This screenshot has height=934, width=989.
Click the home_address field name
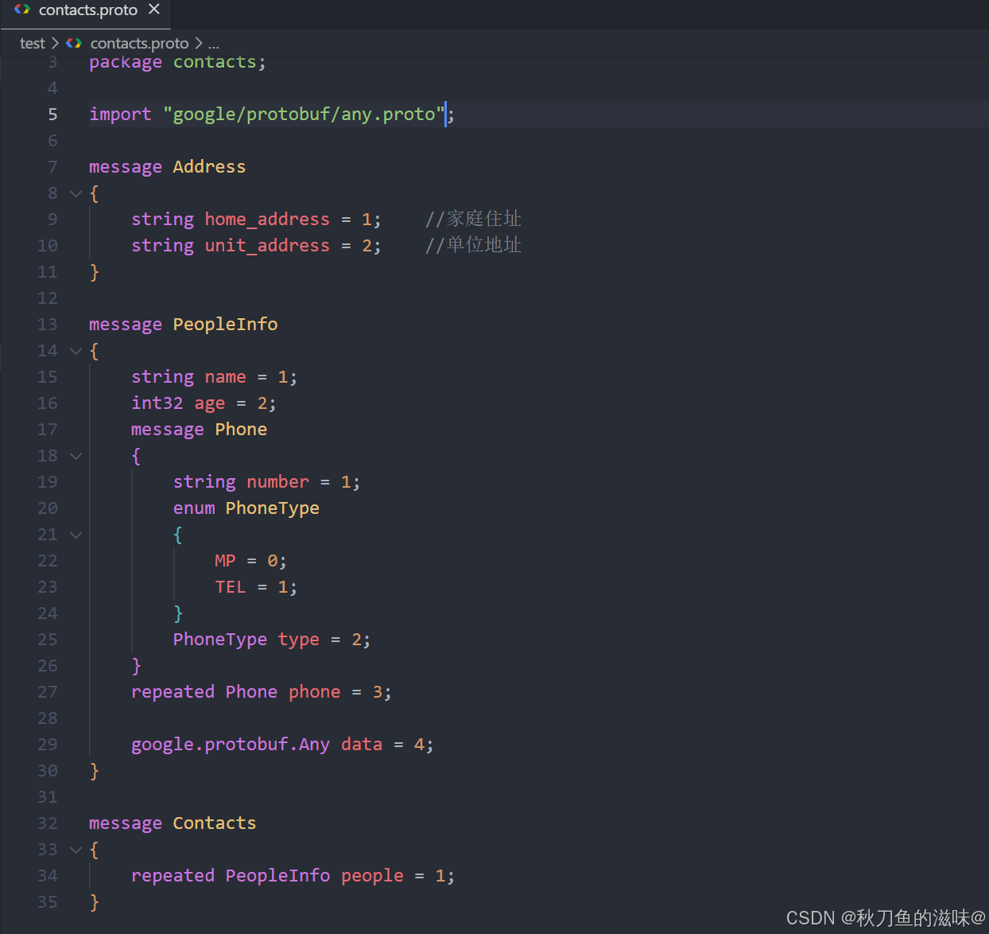click(267, 220)
